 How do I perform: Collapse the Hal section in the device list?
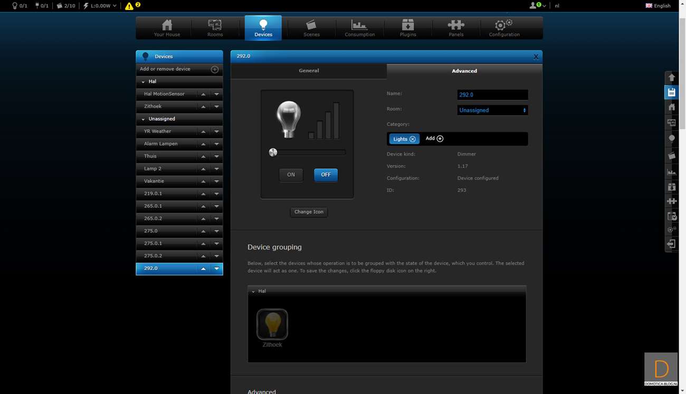tap(143, 82)
